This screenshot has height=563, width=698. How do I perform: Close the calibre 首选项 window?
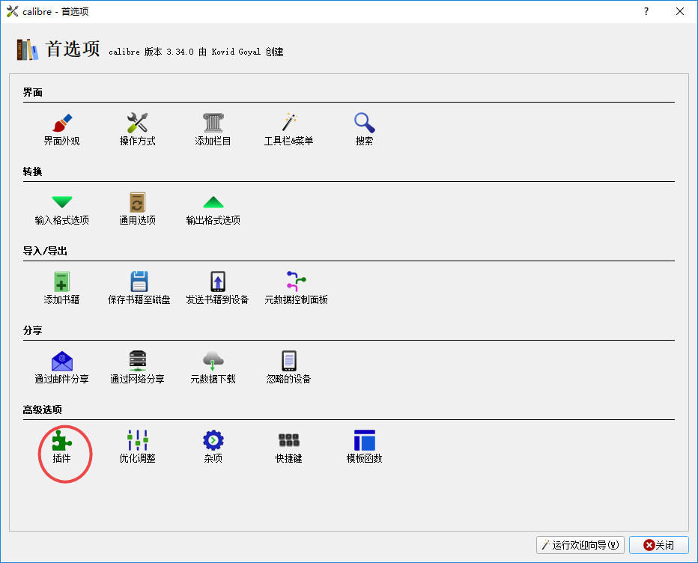[680, 11]
